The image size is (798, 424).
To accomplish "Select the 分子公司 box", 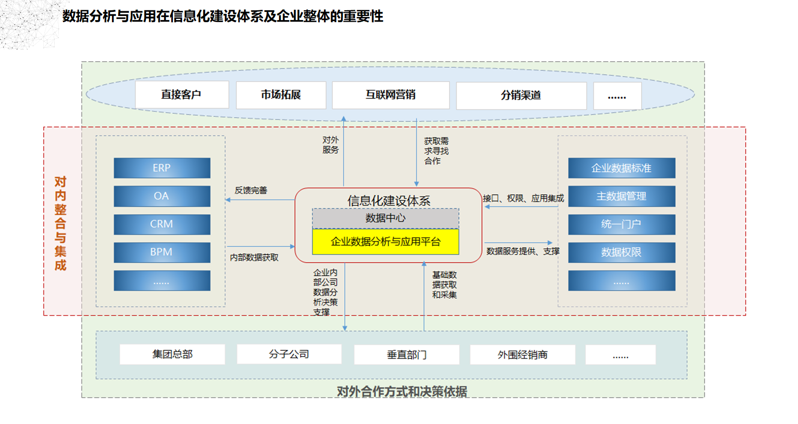I will click(289, 354).
